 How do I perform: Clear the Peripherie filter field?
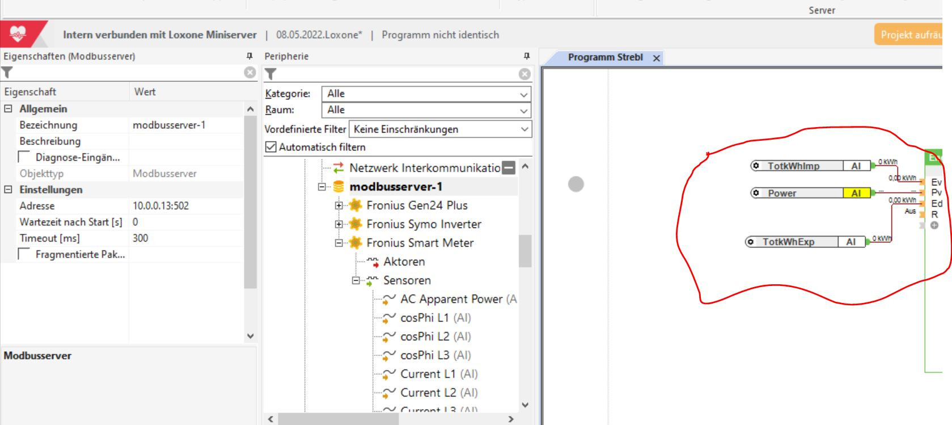pos(524,74)
